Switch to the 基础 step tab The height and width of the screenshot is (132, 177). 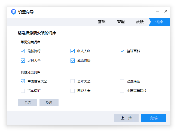[102, 22]
